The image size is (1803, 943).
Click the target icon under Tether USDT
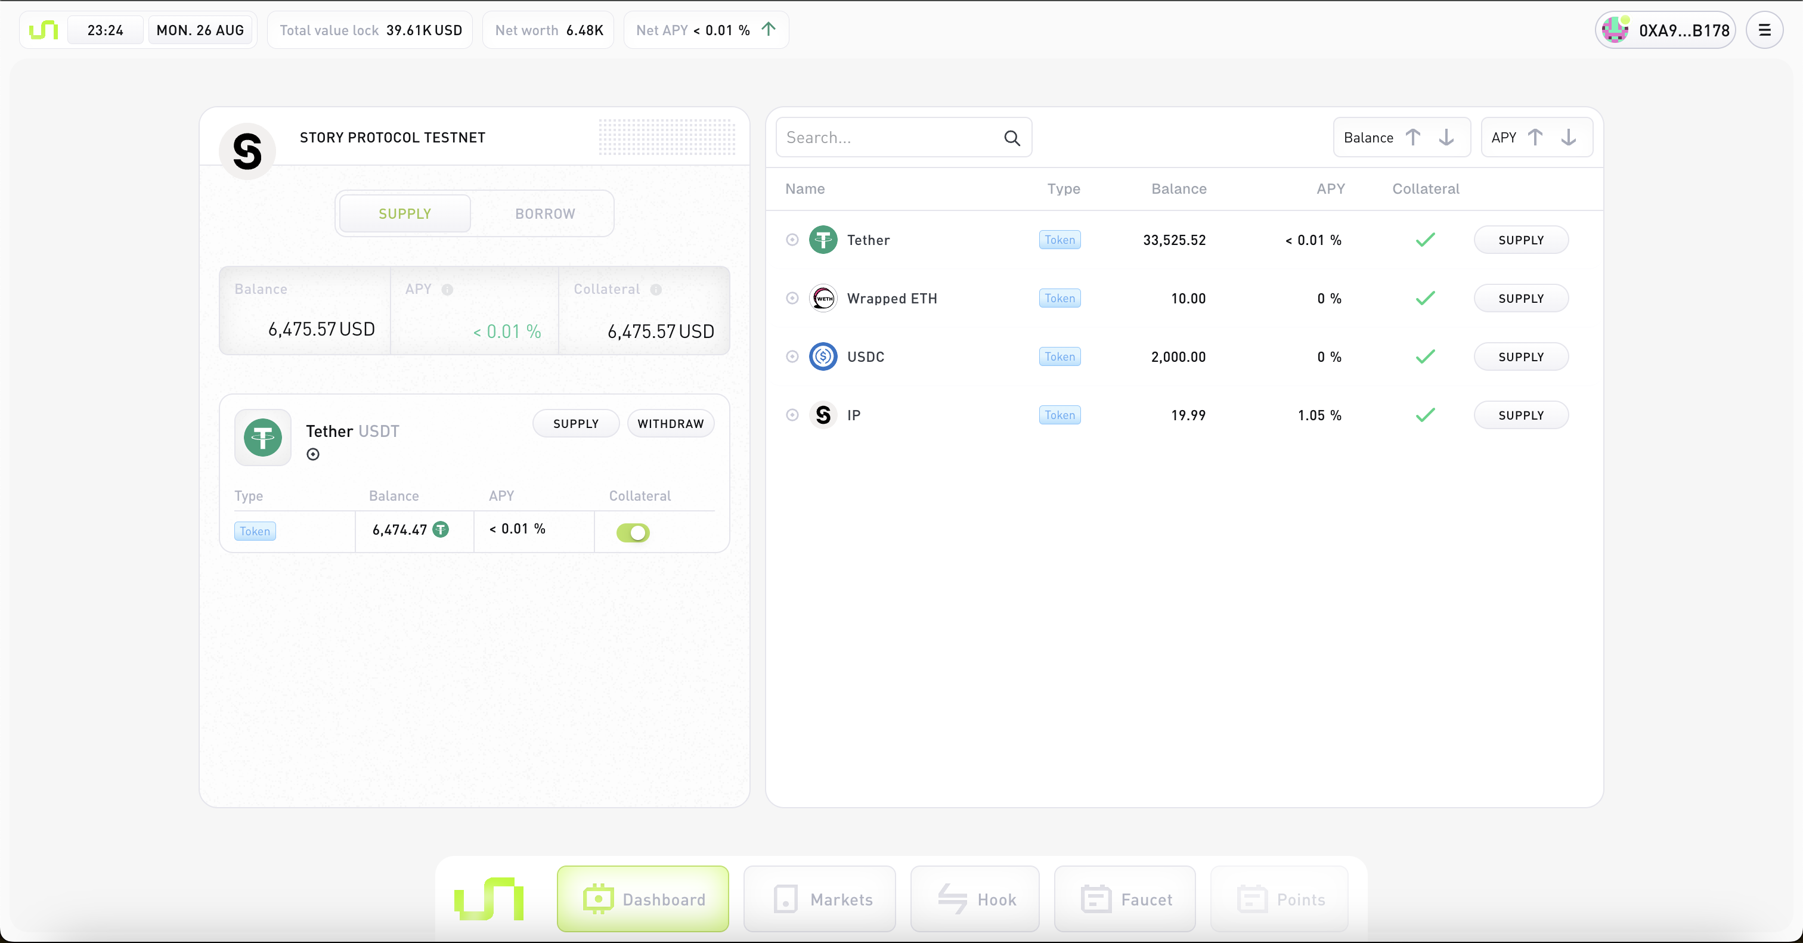(x=313, y=455)
